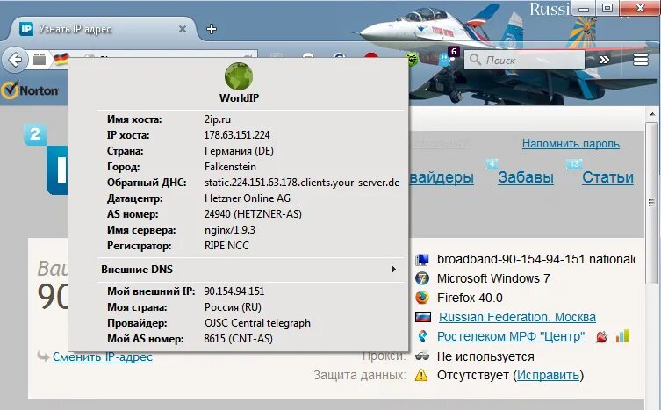
Task: Click the German flag WorldIP icon
Action: pos(61,60)
